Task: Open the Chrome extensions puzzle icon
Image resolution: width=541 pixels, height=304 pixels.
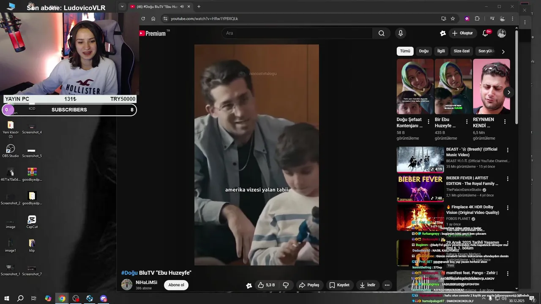Action: 477,19
